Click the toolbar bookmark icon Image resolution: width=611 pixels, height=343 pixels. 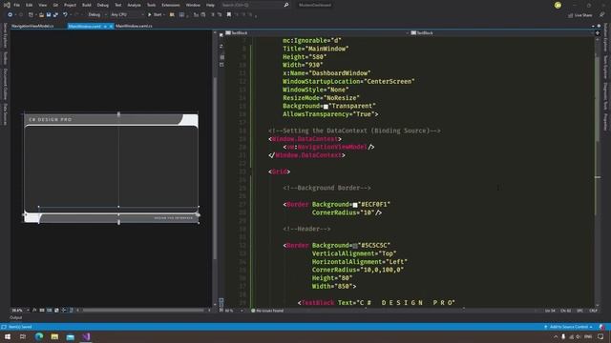229,15
